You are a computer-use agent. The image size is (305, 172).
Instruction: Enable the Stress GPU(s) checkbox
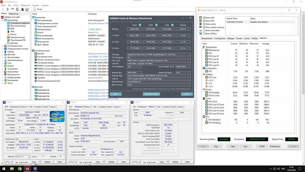[204, 34]
